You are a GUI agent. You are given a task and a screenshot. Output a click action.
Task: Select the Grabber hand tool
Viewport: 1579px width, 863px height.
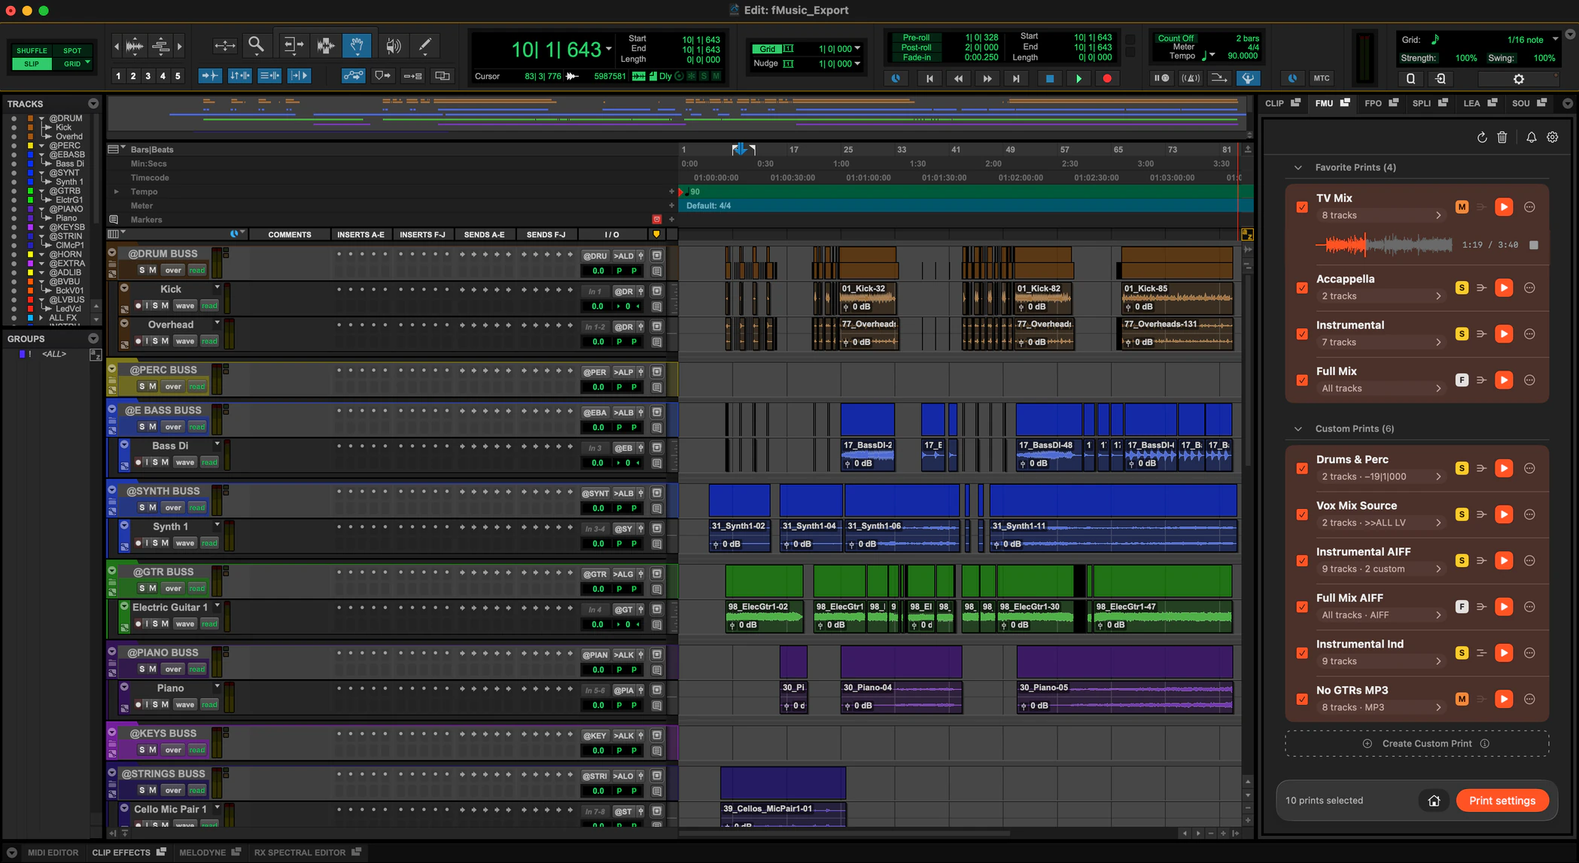357,46
